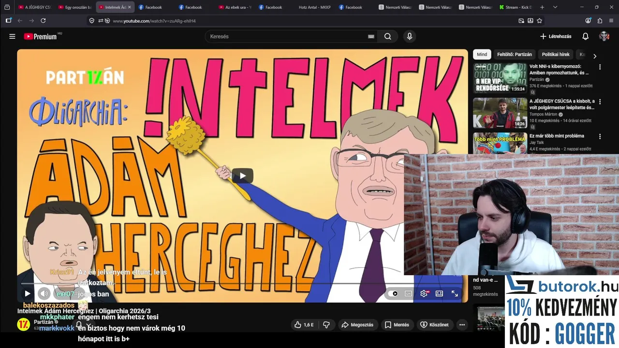The image size is (619, 348).
Task: Open A NER VIP rendőrsége video thumbnail
Action: [500, 78]
